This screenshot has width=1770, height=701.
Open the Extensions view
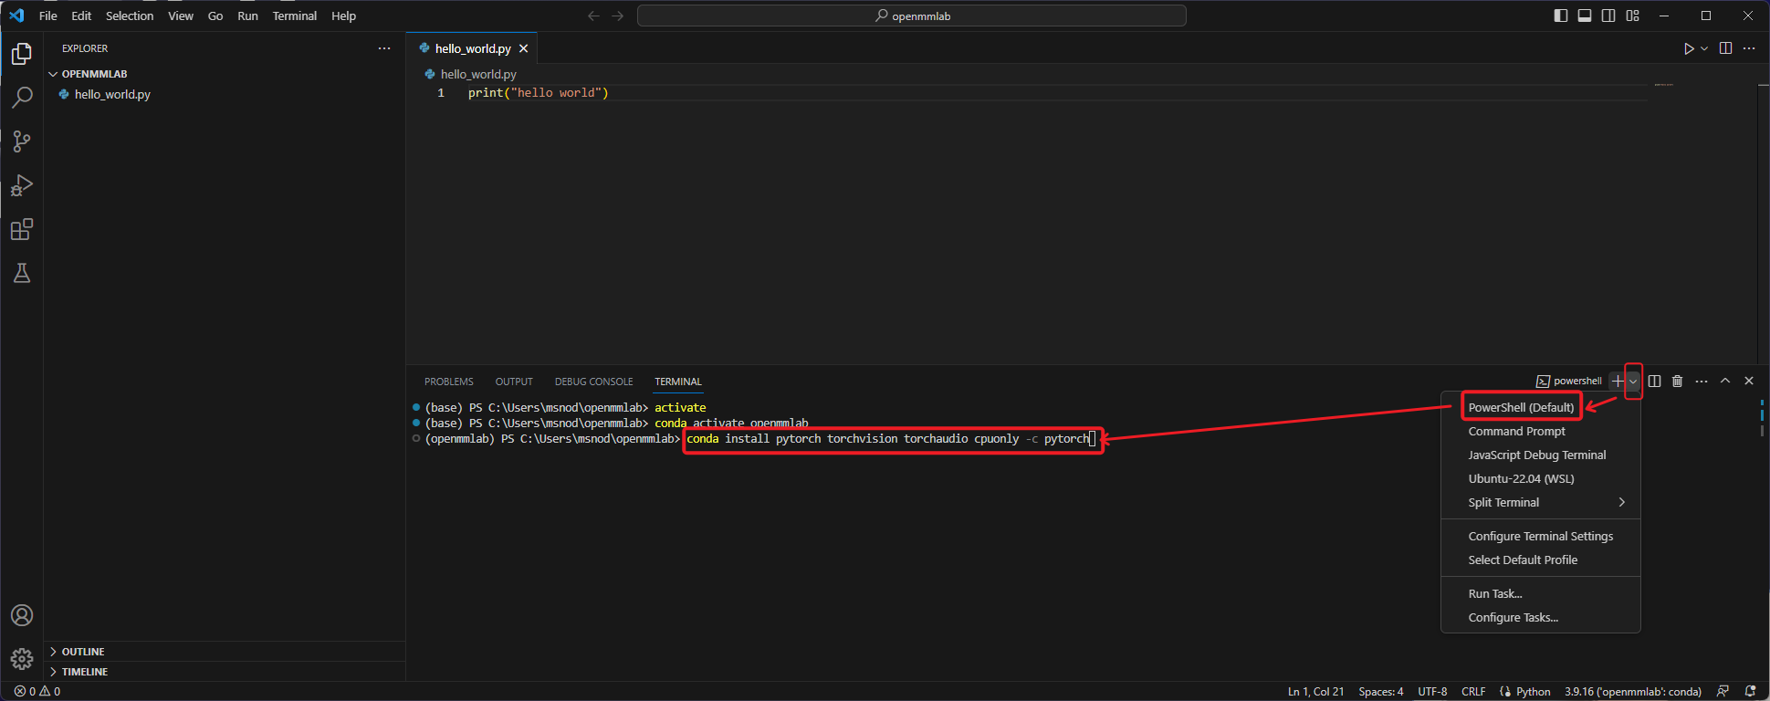pyautogui.click(x=22, y=229)
